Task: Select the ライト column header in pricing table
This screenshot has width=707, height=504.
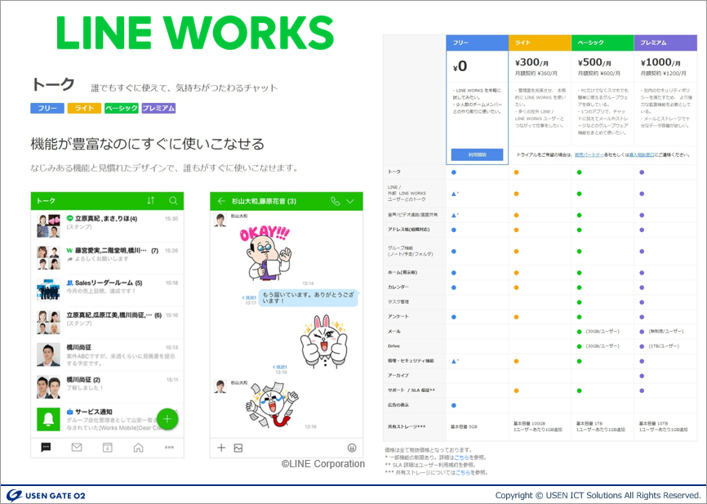Action: pos(540,42)
